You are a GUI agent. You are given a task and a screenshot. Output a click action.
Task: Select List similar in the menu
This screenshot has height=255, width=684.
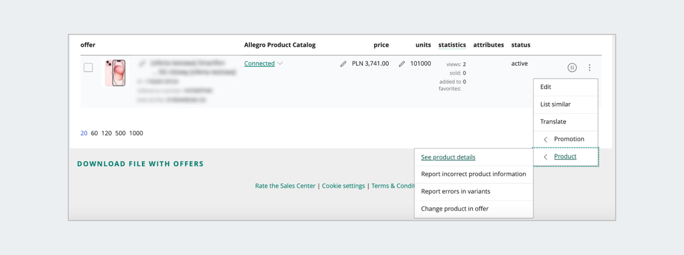click(x=555, y=104)
